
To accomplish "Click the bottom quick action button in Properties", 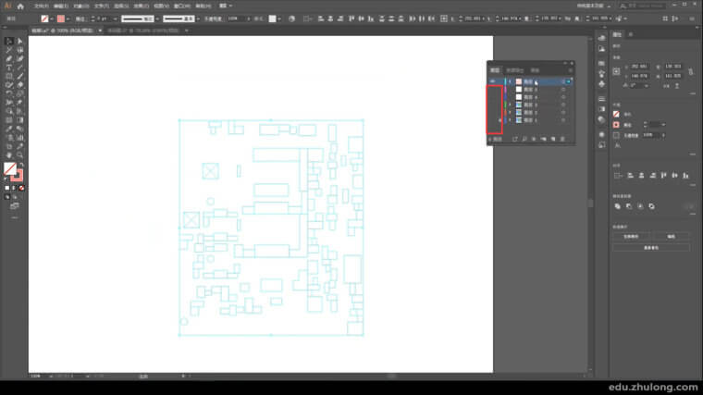I will tap(651, 248).
